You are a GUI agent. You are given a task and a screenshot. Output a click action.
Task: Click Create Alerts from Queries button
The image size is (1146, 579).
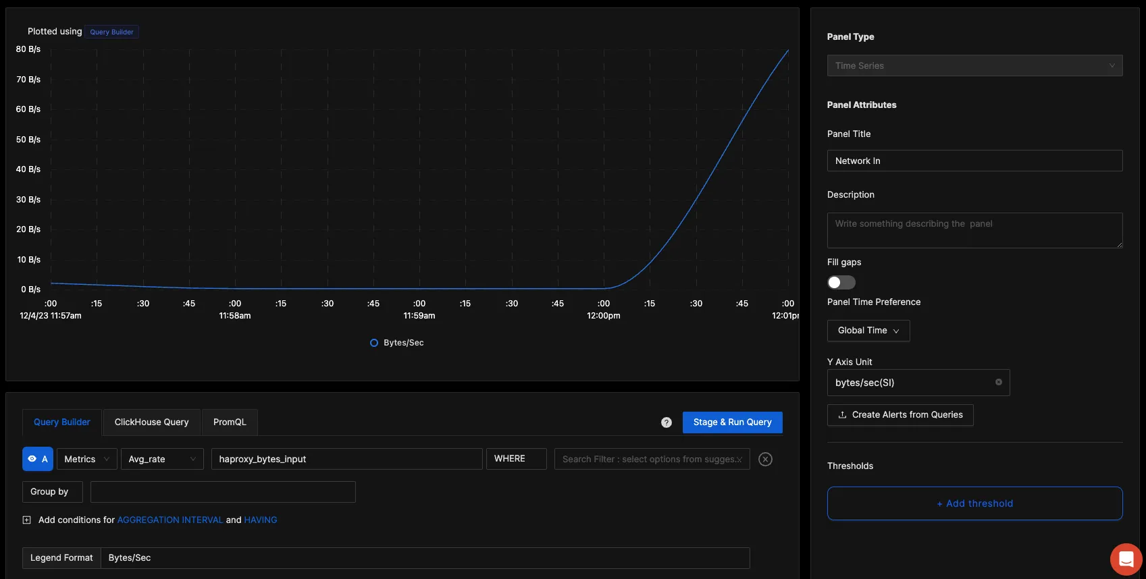pos(900,415)
